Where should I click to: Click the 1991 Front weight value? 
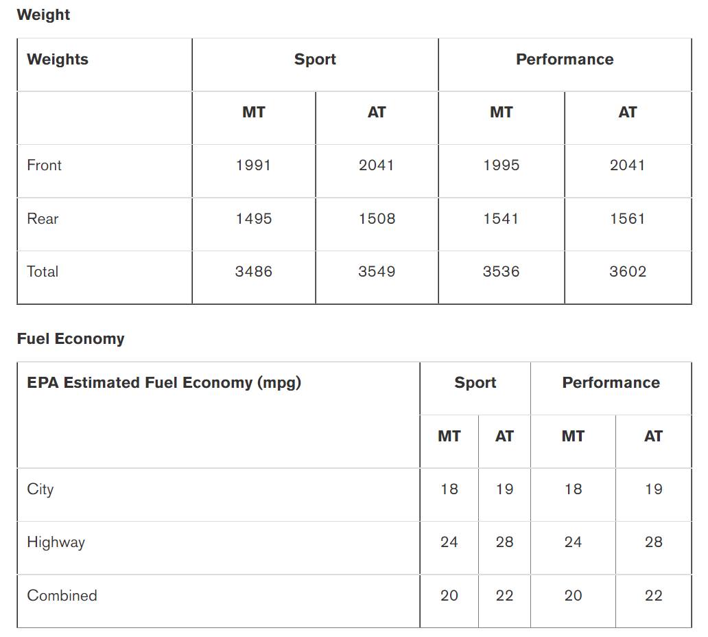pos(254,165)
